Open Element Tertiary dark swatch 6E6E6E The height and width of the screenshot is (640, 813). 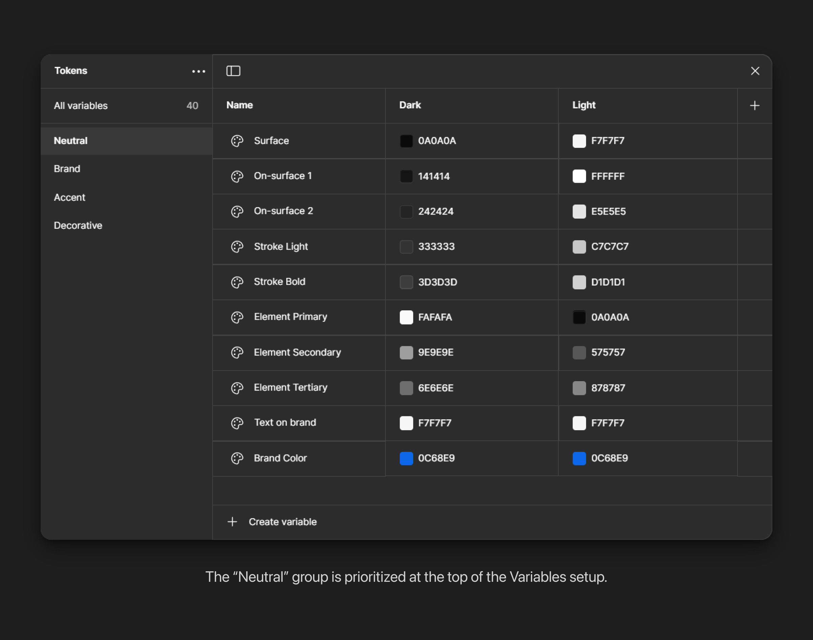pos(406,388)
